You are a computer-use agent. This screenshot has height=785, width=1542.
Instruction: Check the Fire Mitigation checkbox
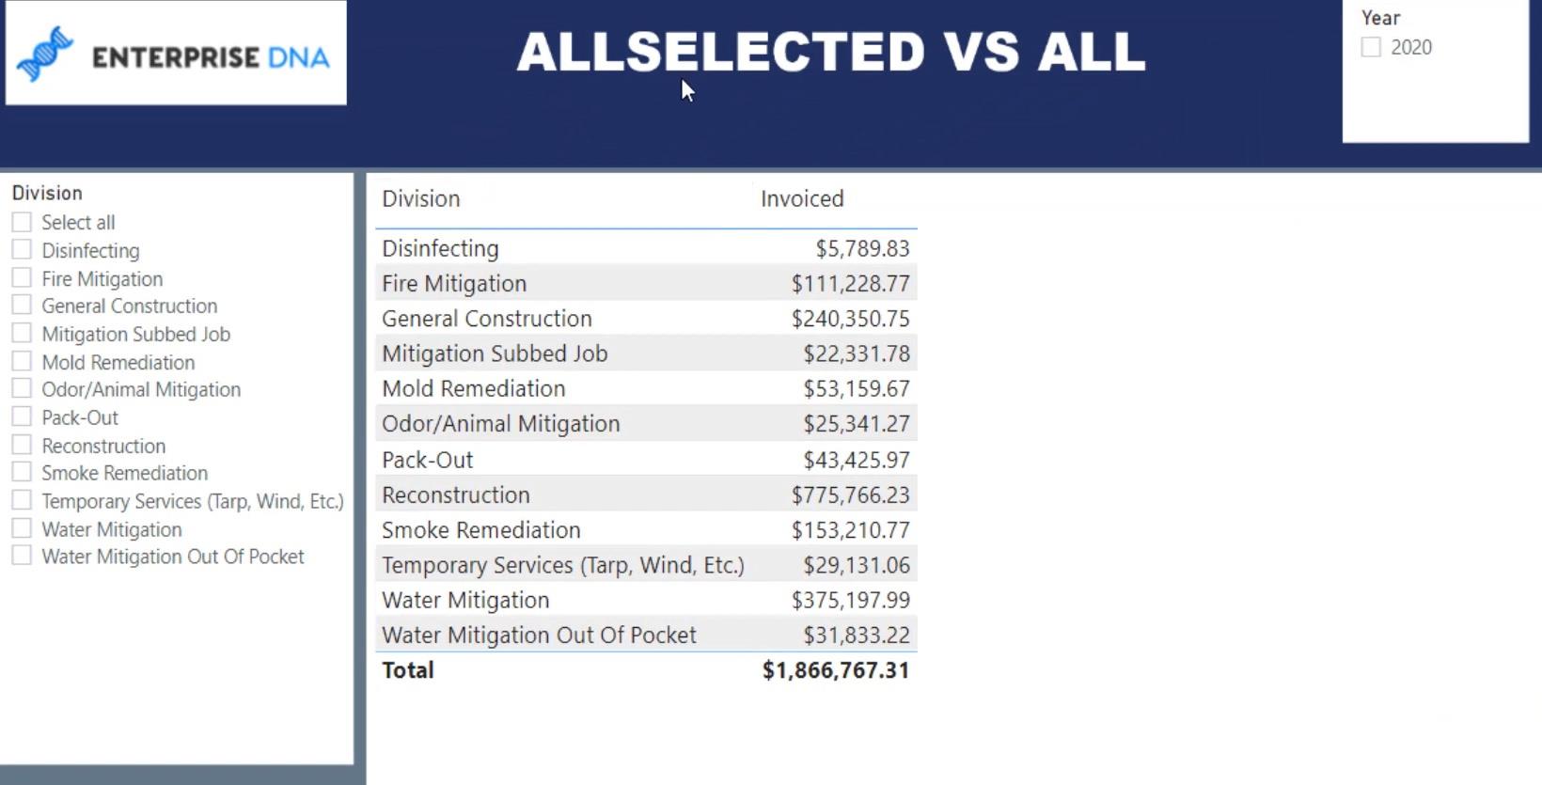[x=22, y=278]
